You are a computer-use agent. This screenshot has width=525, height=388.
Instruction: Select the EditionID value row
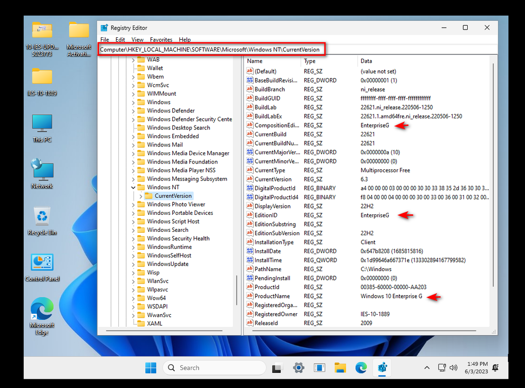coord(368,215)
